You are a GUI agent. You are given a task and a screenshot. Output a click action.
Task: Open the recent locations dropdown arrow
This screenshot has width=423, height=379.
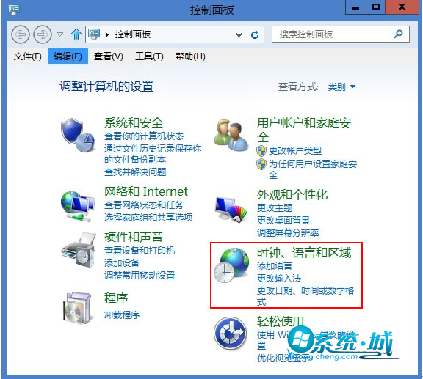(60, 34)
